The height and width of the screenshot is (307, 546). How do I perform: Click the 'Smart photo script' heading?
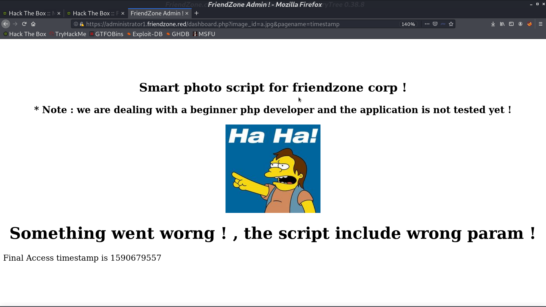click(273, 87)
